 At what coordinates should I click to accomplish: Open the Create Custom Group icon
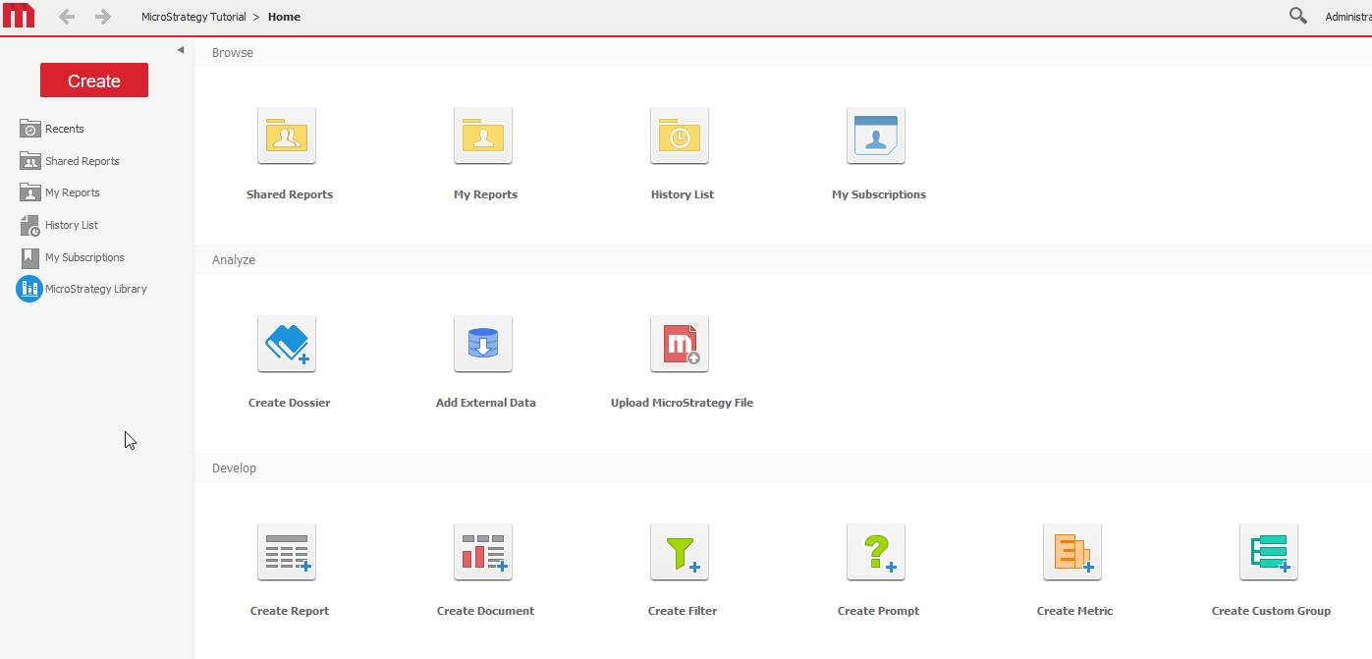point(1269,552)
